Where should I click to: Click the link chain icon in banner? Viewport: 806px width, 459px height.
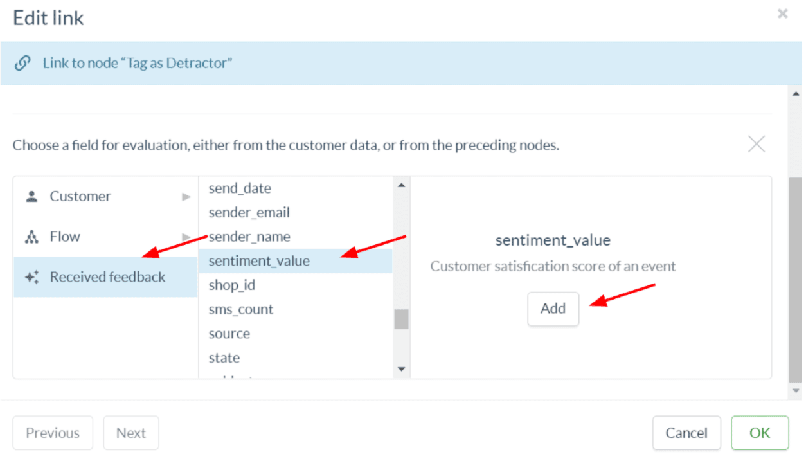[22, 63]
